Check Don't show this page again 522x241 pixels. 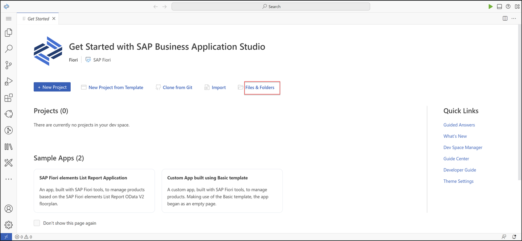(37, 223)
